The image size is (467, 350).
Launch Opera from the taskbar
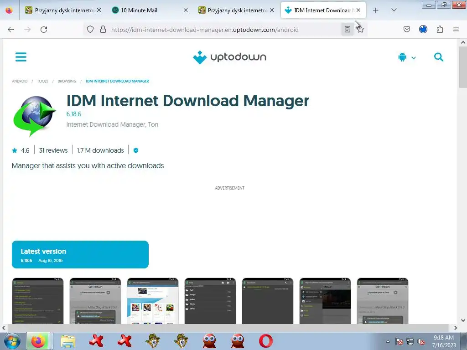pyautogui.click(x=266, y=341)
